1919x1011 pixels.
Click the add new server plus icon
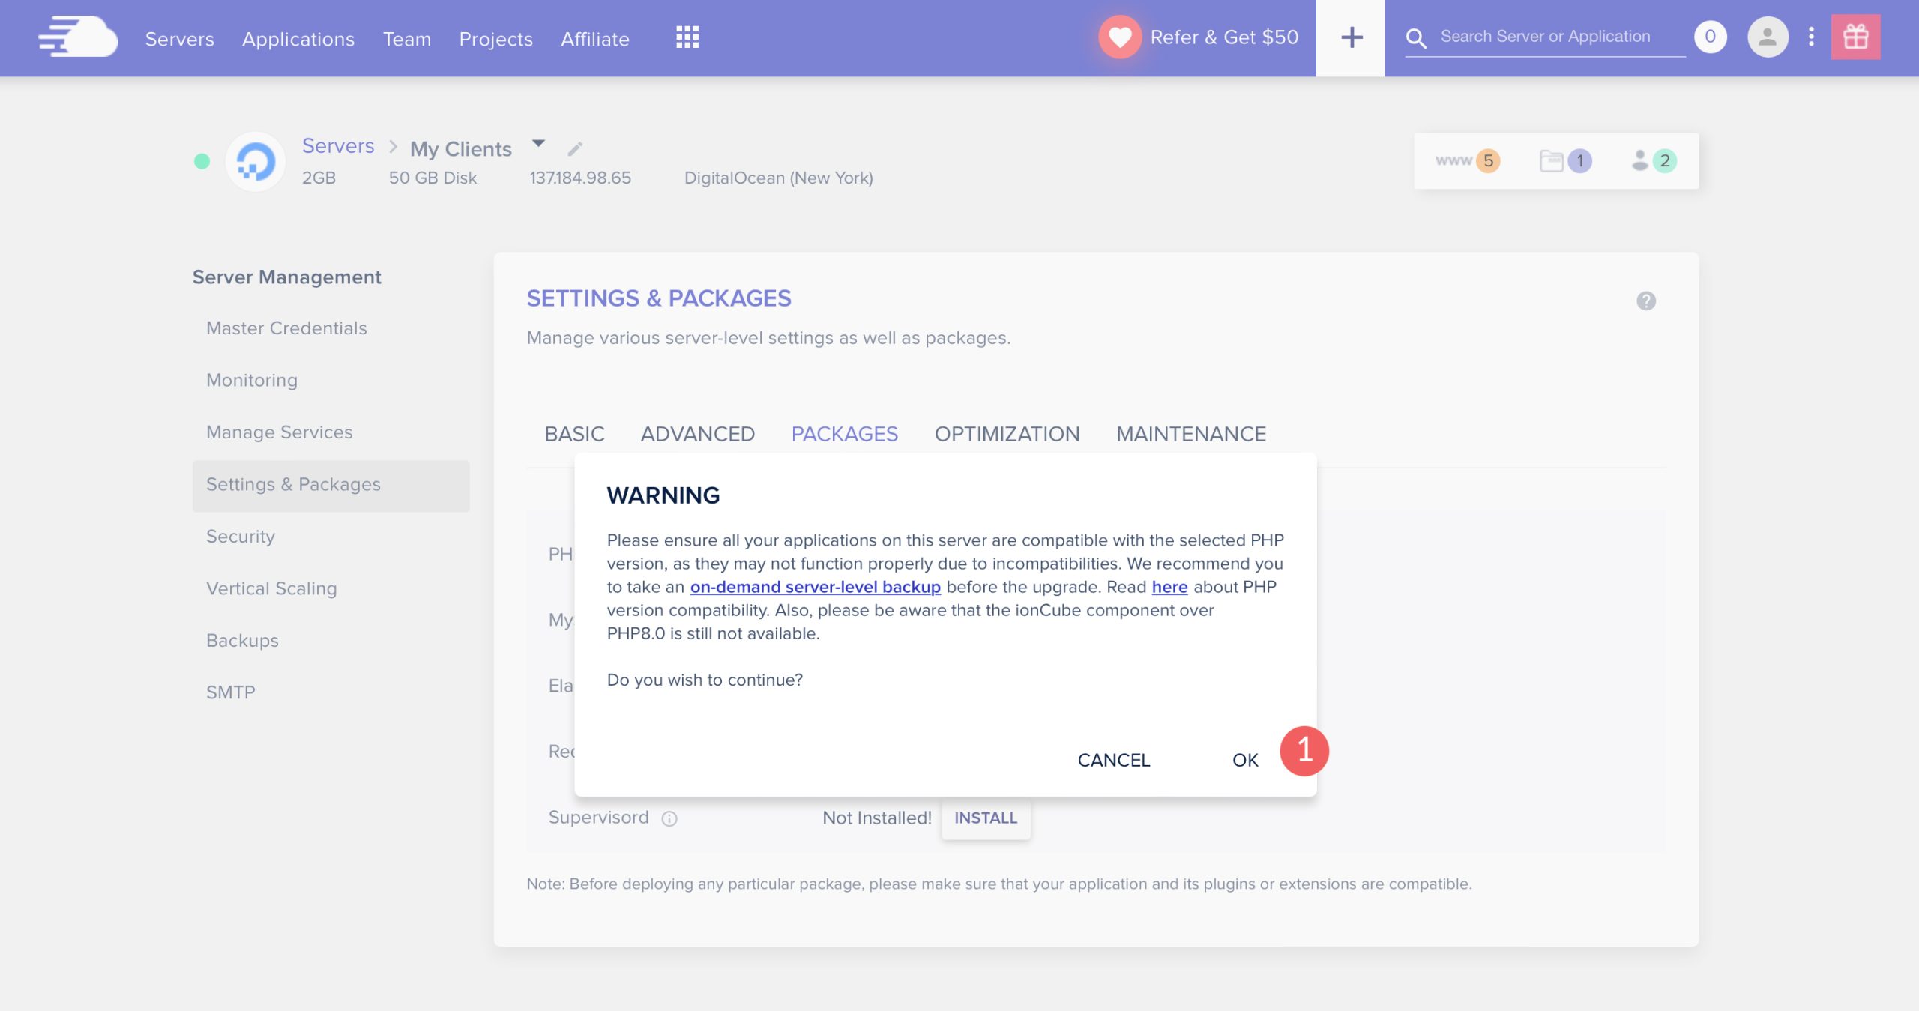click(1350, 38)
